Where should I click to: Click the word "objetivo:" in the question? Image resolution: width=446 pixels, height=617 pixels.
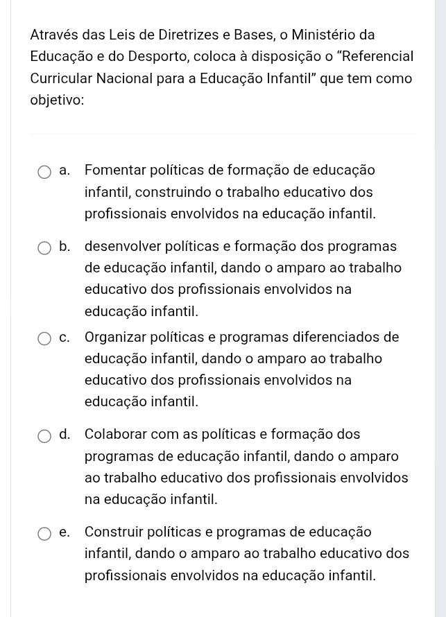(58, 101)
